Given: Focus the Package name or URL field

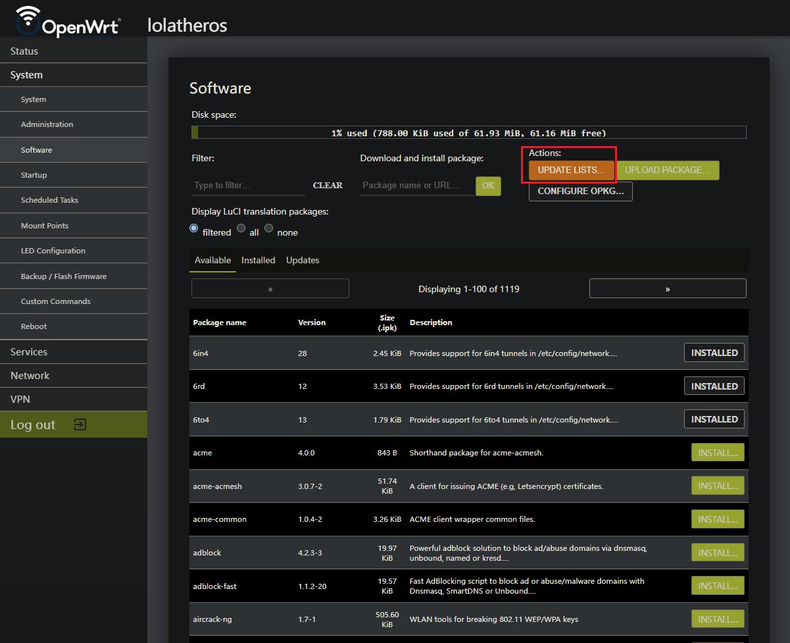Looking at the screenshot, I should click(x=417, y=186).
